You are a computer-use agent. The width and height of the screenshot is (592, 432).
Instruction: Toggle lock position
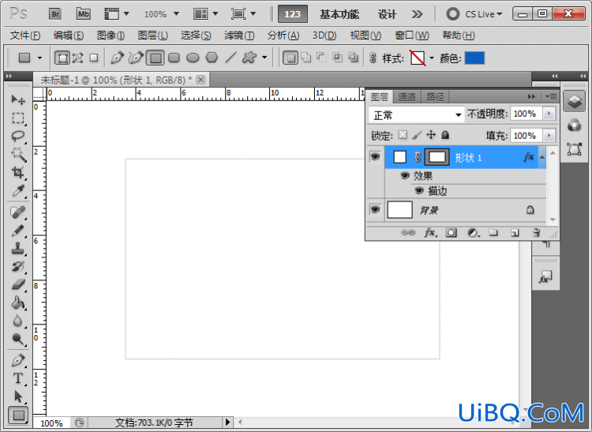click(431, 135)
